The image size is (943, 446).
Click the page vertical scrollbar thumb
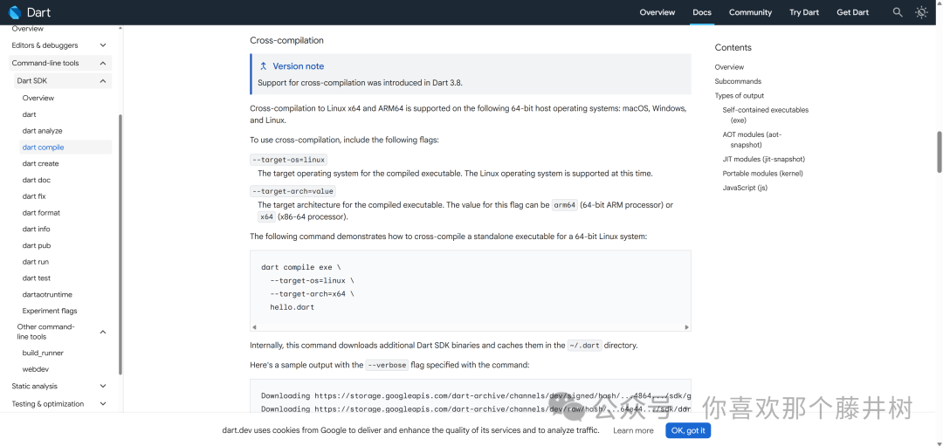pos(938,152)
